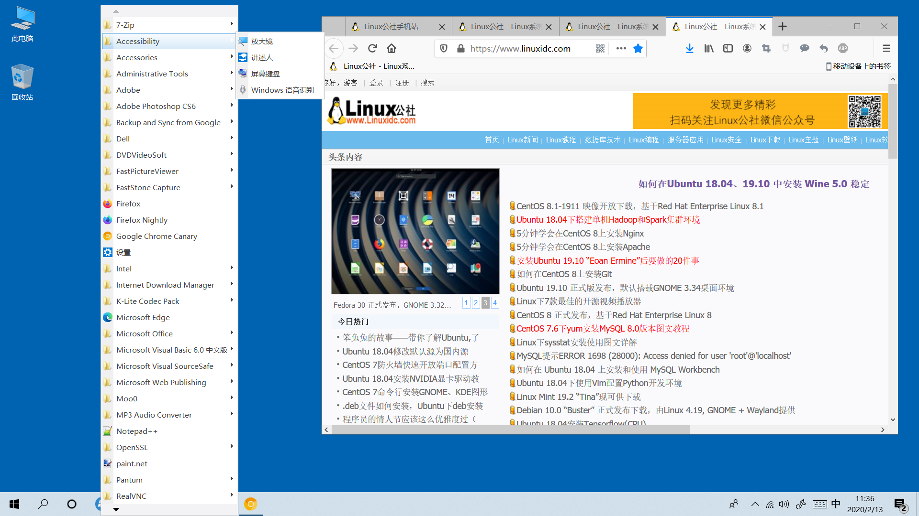Expand the 7-Zip submenu arrow
The width and height of the screenshot is (919, 516).
(232, 24)
